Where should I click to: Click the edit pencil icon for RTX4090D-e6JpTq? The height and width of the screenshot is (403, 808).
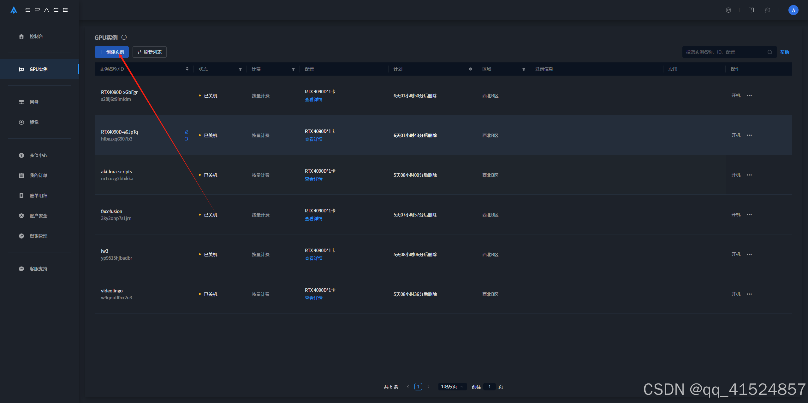point(187,132)
